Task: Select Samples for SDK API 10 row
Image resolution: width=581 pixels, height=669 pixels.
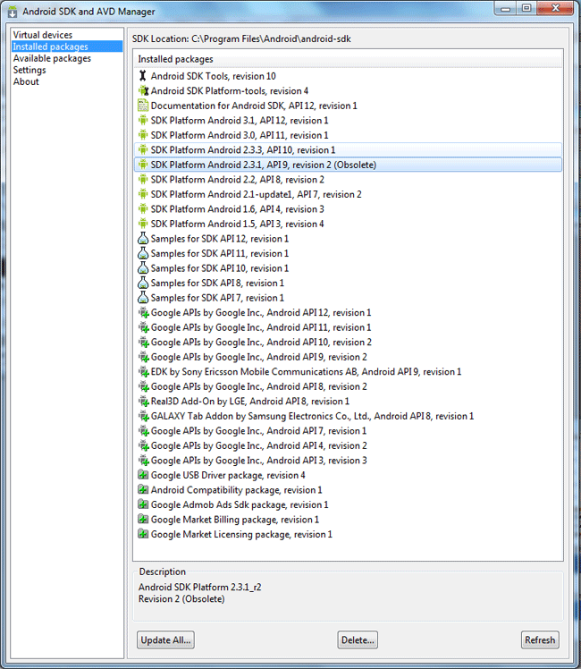Action: (348, 268)
